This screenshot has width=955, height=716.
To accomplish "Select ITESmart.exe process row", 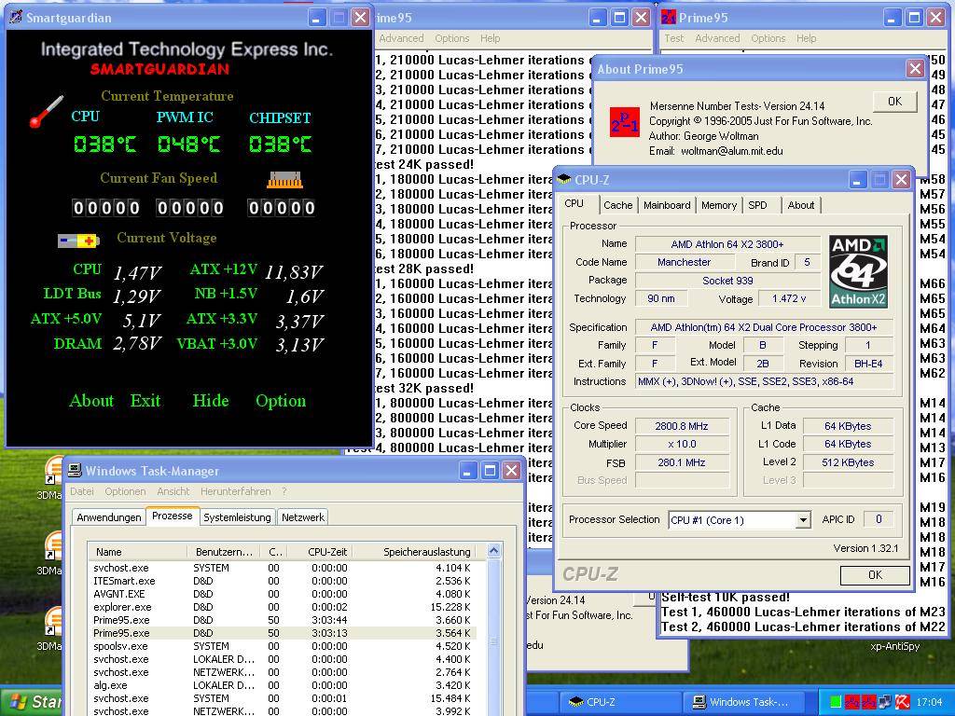I will [x=282, y=581].
